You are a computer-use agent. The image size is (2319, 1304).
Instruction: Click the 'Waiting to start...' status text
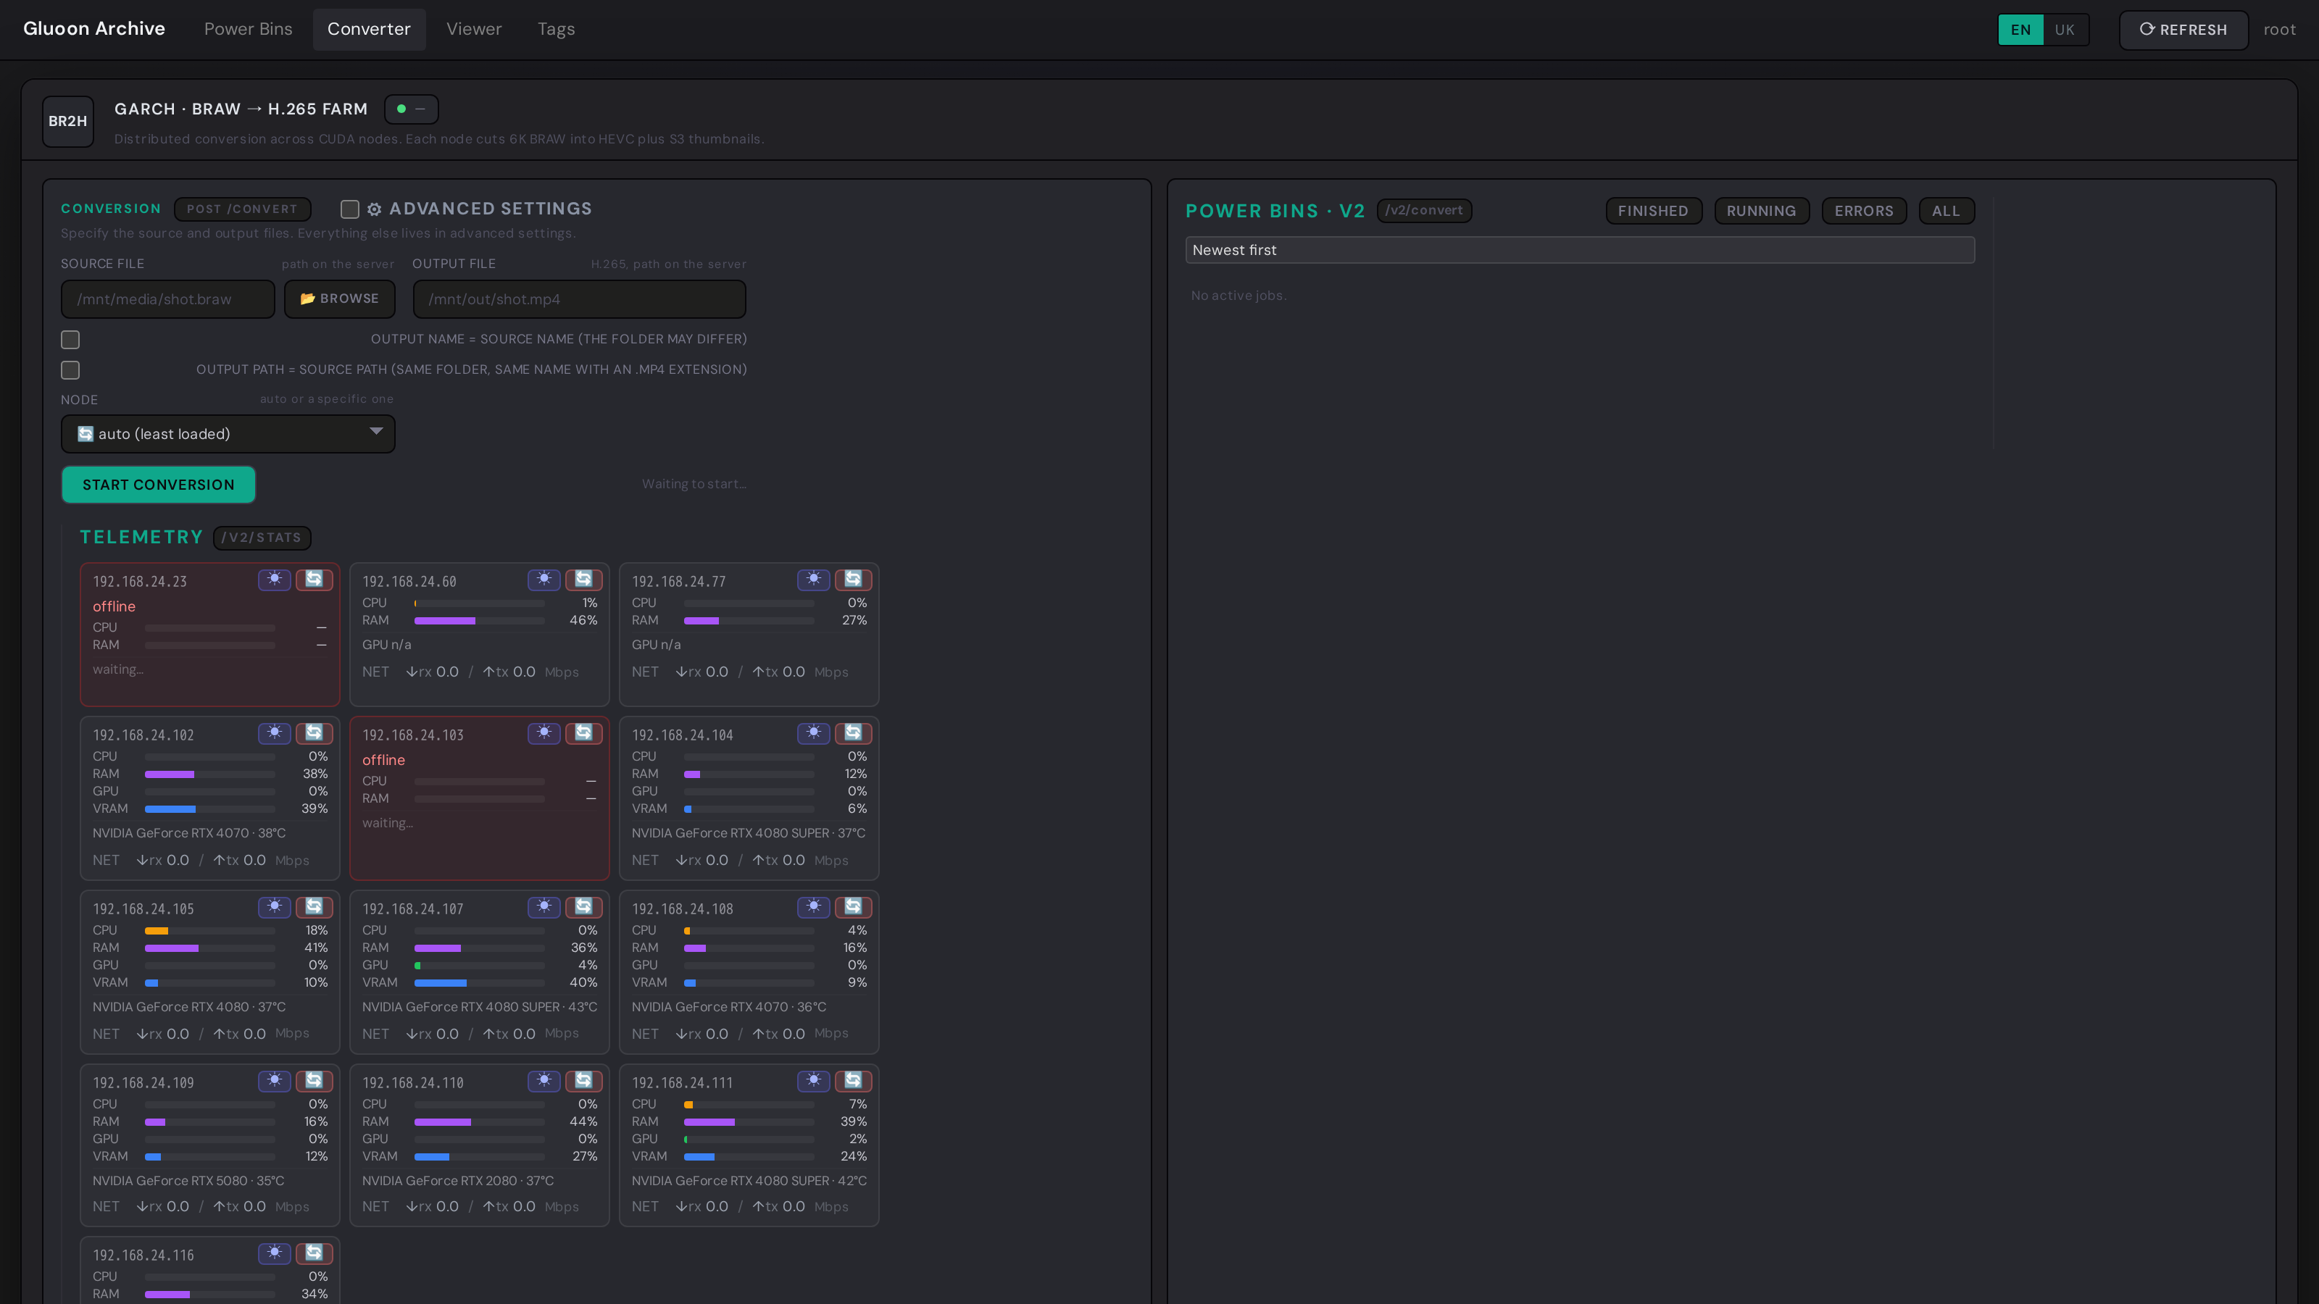pyautogui.click(x=694, y=484)
